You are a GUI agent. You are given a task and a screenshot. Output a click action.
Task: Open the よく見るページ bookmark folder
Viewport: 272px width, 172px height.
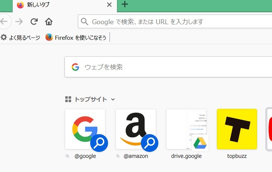pyautogui.click(x=20, y=38)
